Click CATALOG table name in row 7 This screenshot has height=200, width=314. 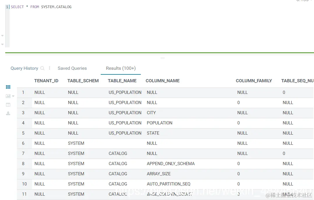point(118,153)
